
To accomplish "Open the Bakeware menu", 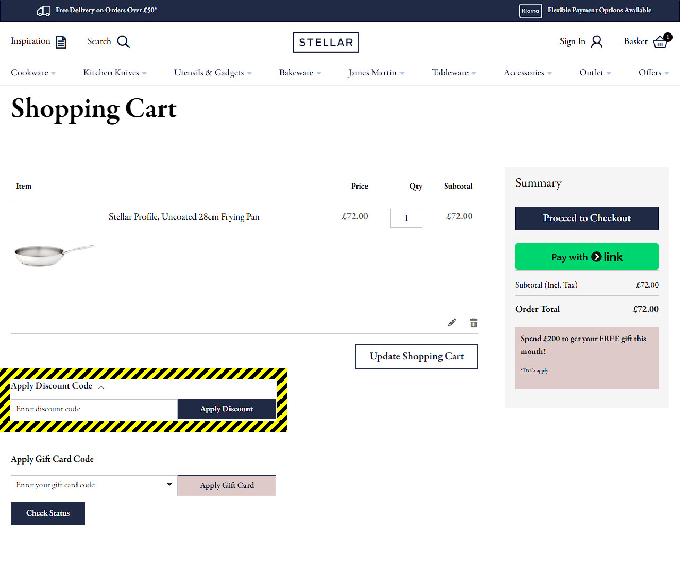I will point(300,73).
